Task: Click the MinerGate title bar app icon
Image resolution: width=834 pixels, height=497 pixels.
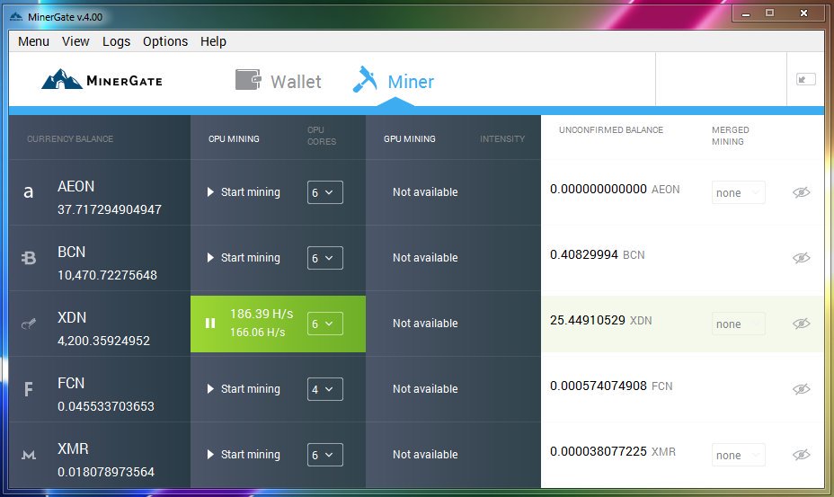Action: [16, 16]
